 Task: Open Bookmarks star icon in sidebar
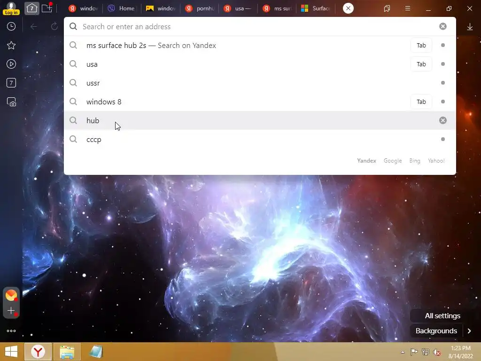[x=11, y=46]
